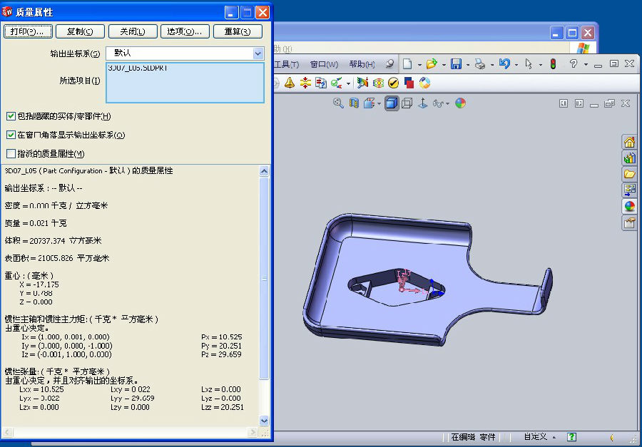This screenshot has height=447, width=642.
Task: Click the traffic light Rebuild icon
Action: tap(553, 64)
